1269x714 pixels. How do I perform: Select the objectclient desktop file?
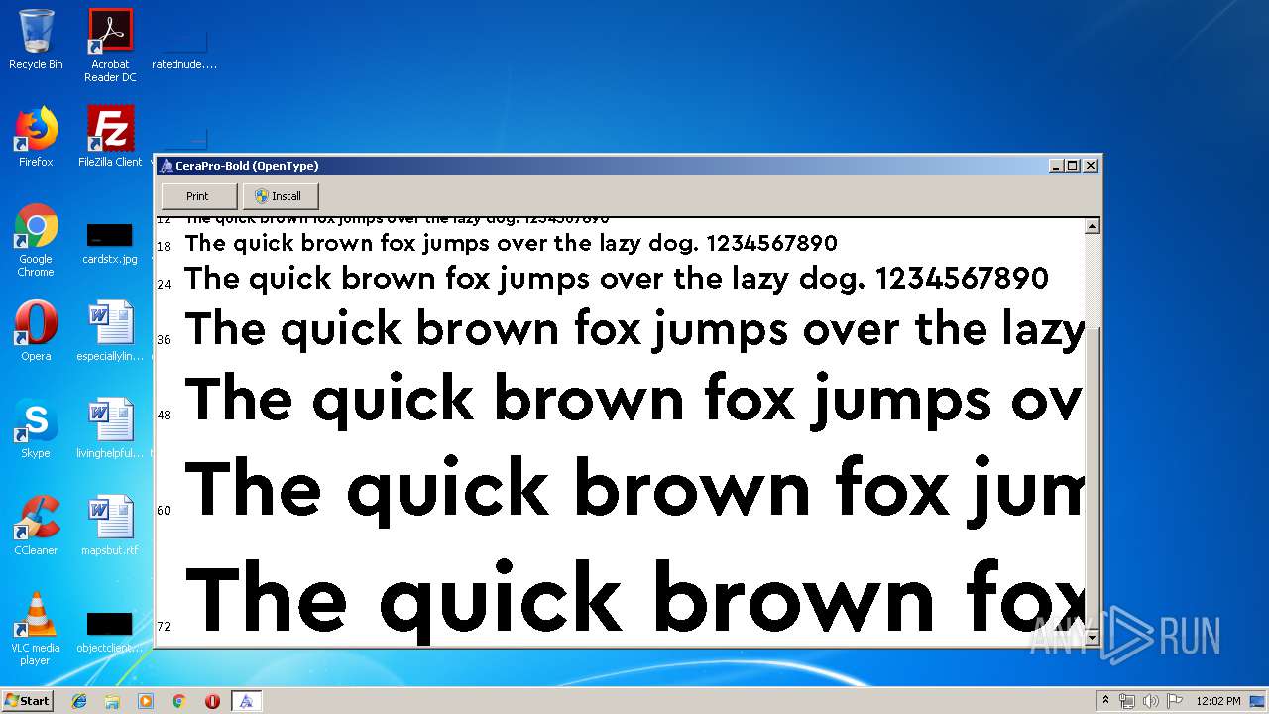tap(110, 633)
